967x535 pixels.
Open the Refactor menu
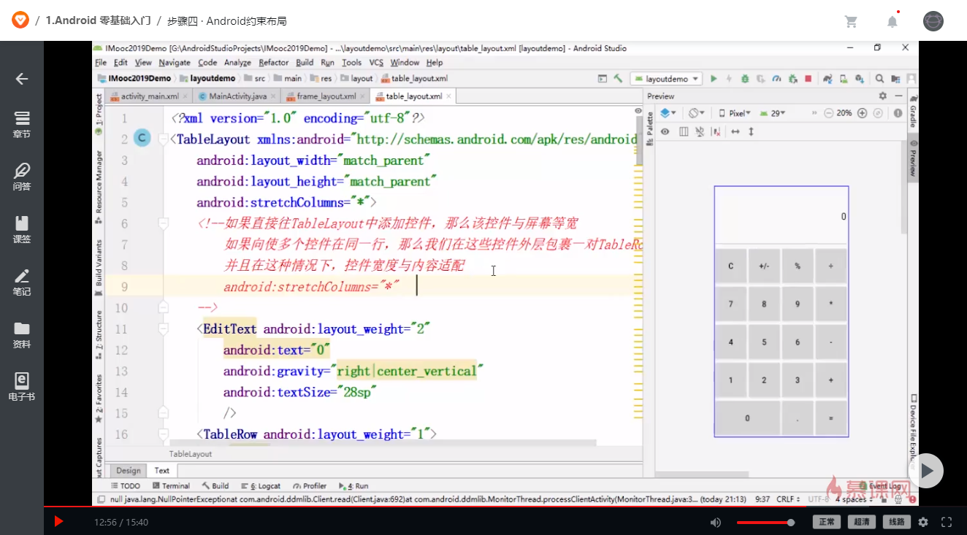point(273,63)
